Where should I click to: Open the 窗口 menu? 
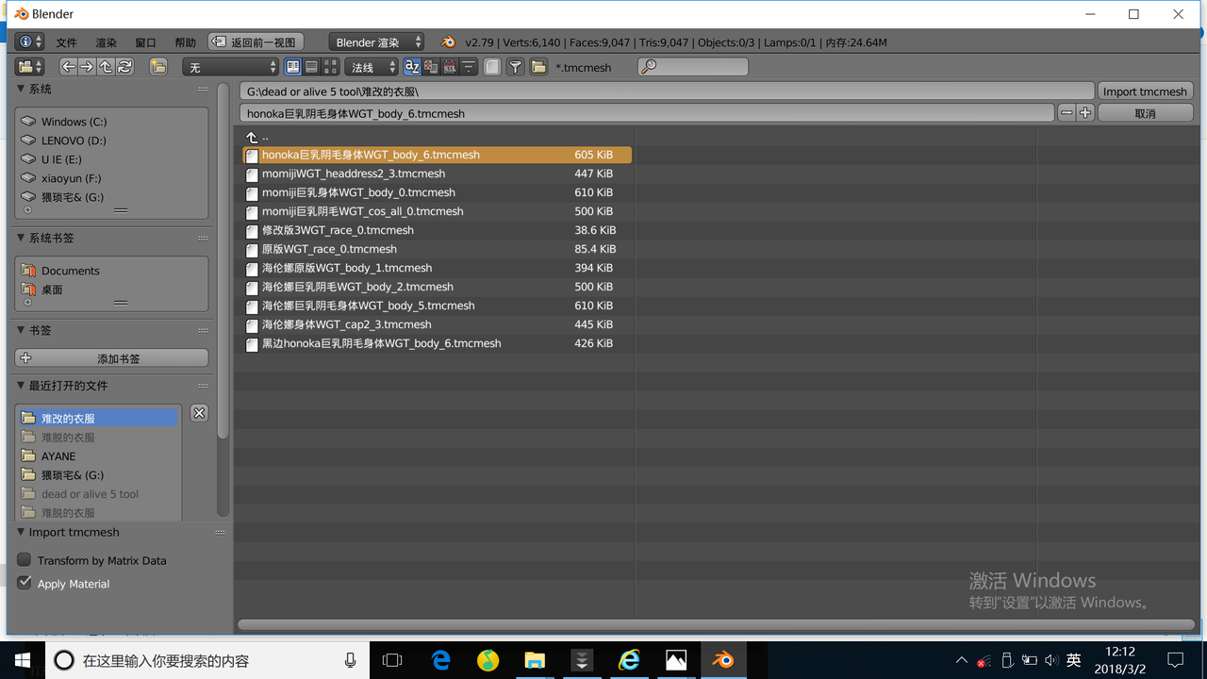coord(145,42)
